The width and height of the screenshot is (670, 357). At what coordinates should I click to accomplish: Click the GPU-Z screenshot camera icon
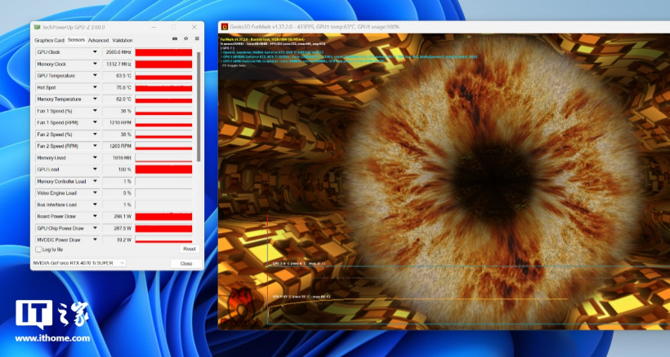point(174,39)
